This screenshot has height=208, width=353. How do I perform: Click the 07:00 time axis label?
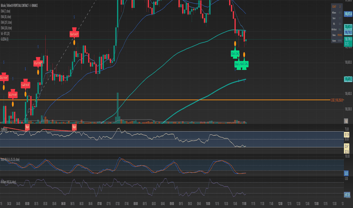click(x=100, y=204)
